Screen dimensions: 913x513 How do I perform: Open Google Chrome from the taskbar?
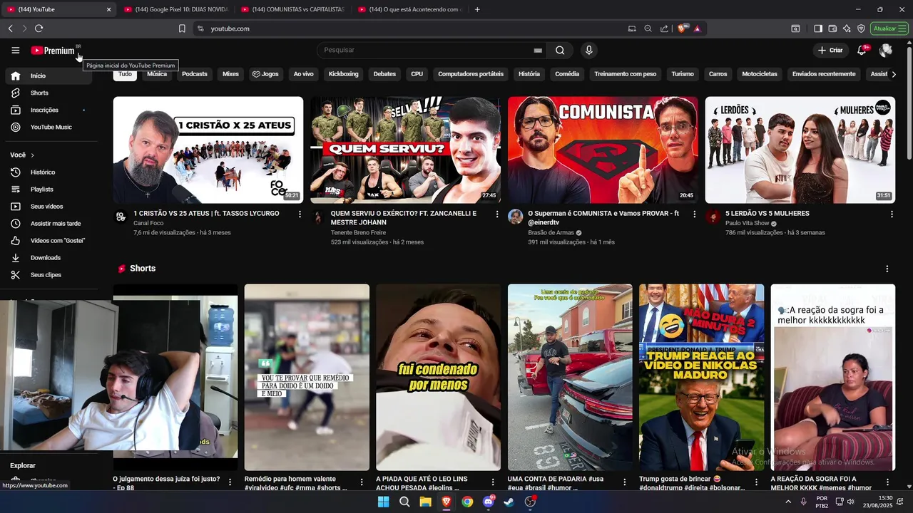click(x=467, y=502)
